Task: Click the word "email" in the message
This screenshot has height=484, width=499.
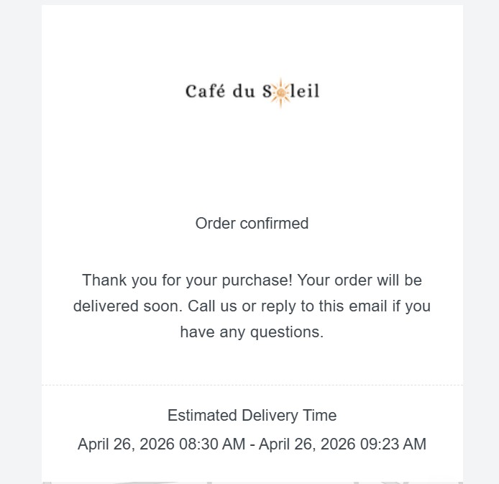Action: (354, 306)
